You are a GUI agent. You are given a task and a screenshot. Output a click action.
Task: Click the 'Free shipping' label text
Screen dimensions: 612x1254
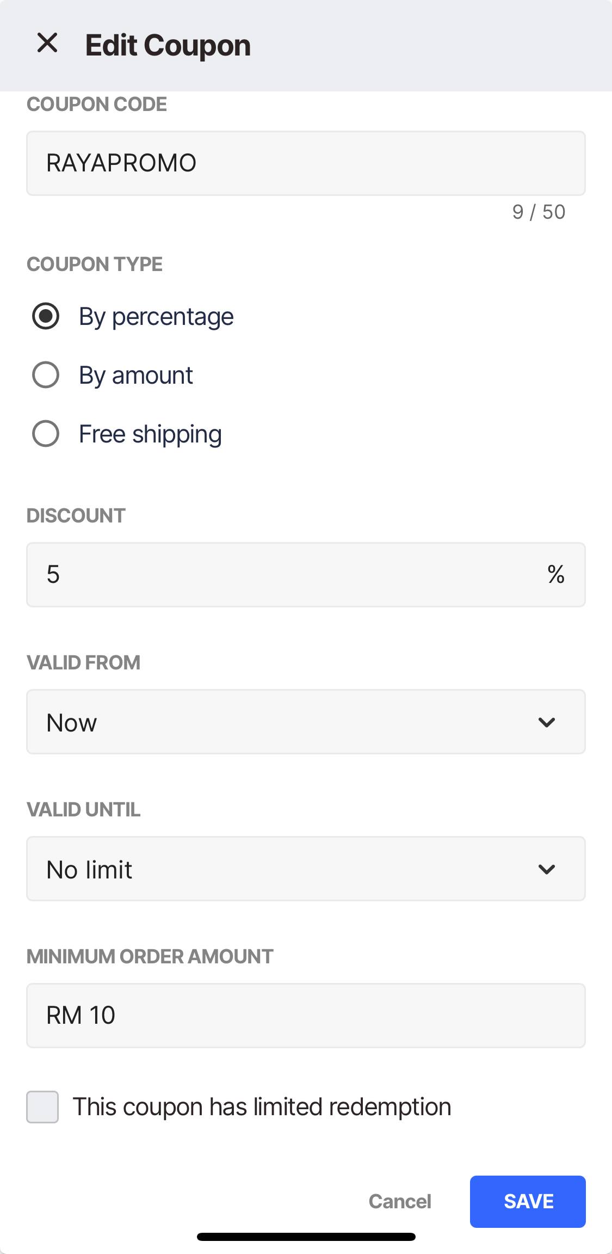[151, 434]
